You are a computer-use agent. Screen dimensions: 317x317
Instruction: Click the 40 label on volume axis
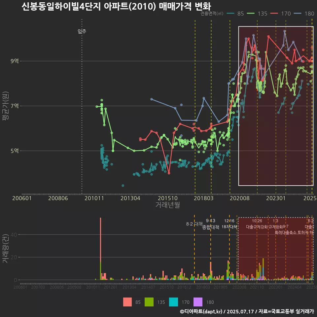tap(14, 235)
